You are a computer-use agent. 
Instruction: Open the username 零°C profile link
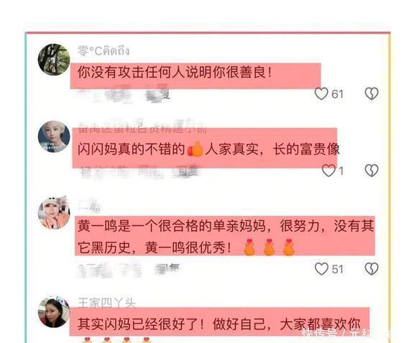coord(103,50)
